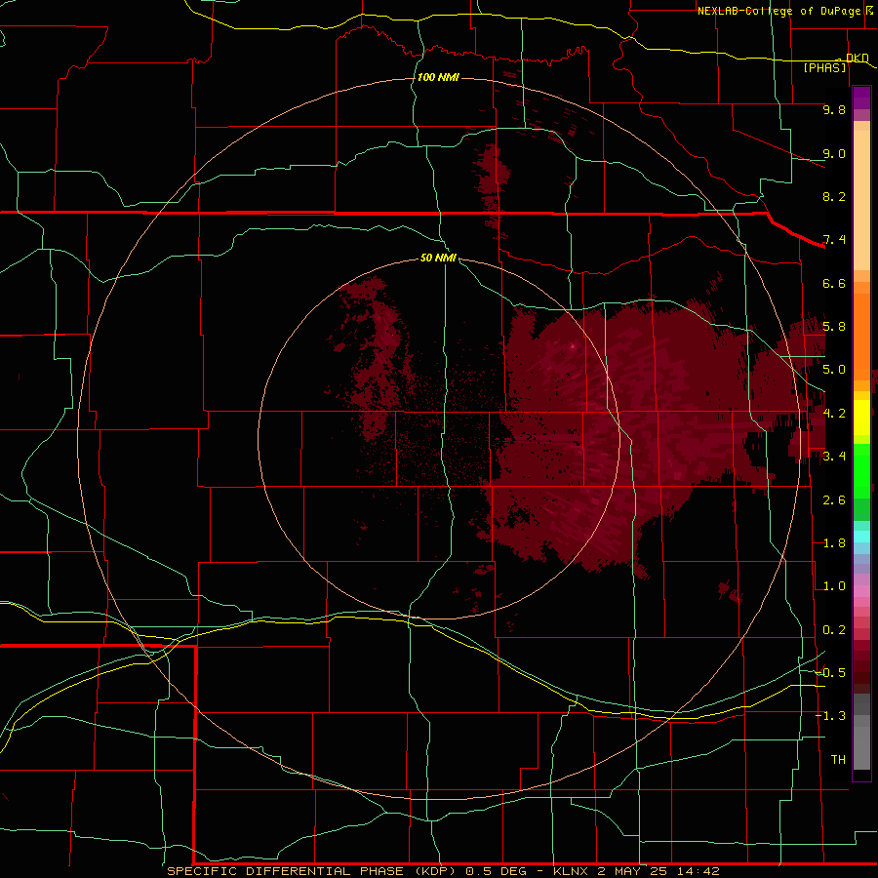Click the 4.2 value on the color scale

(834, 414)
